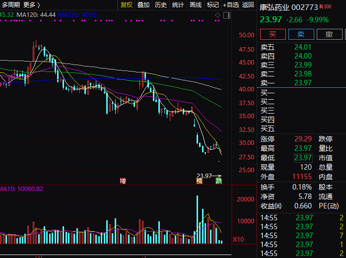Open the 历史 menu item

coord(161,5)
